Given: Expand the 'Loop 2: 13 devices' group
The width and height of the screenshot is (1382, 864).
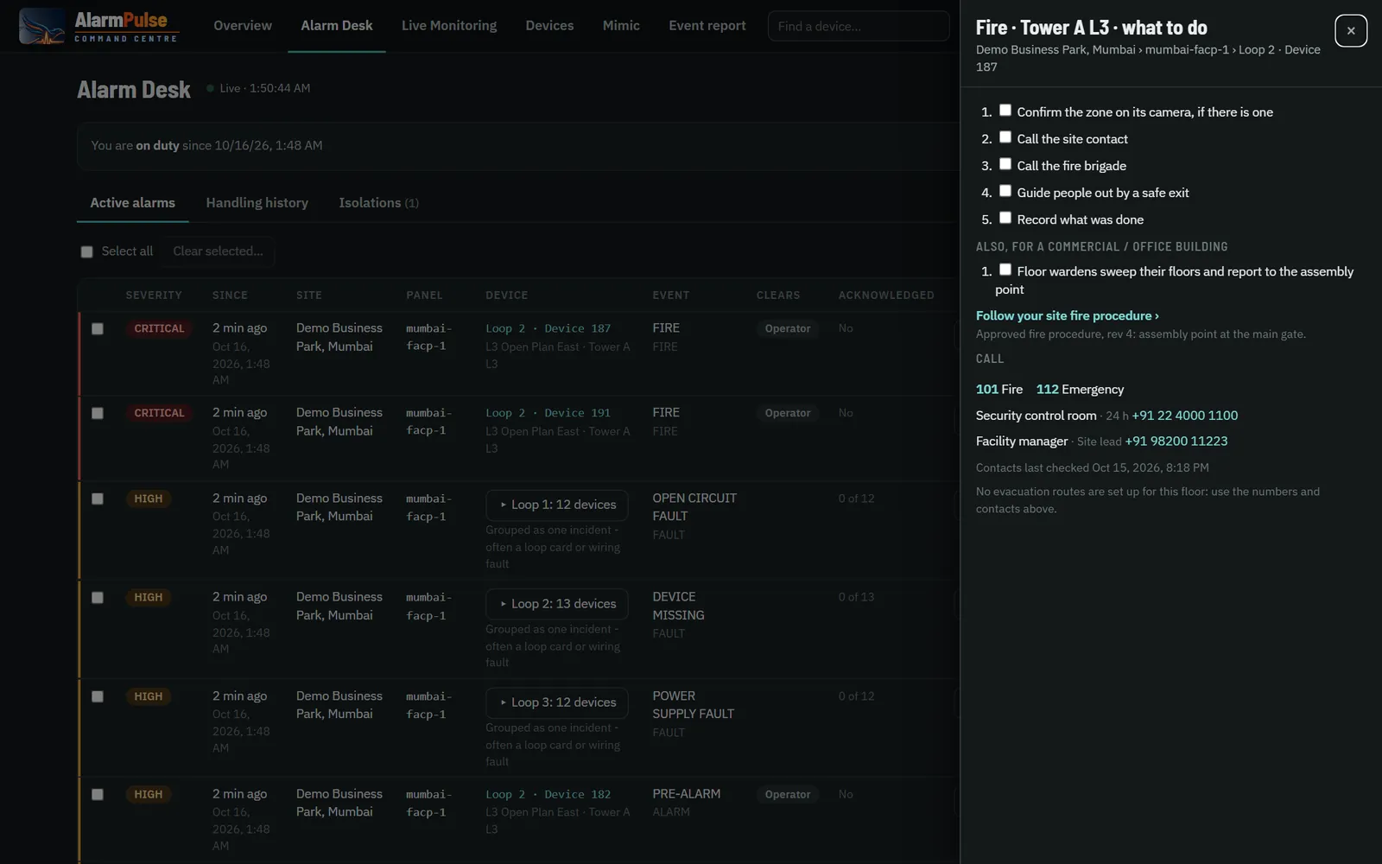Looking at the screenshot, I should [x=557, y=604].
